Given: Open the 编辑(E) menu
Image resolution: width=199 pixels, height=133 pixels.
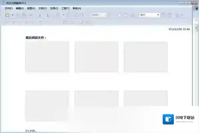Looking at the screenshot, I should tap(20, 8).
